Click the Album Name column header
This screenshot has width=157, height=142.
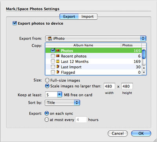[83, 46]
